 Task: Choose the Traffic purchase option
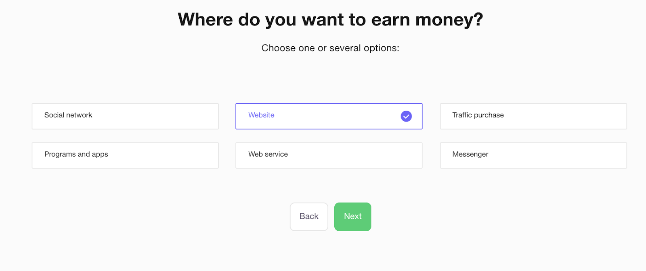tap(533, 116)
